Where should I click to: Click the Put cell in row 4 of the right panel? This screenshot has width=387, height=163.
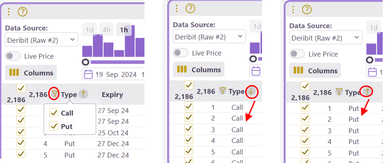[354, 142]
